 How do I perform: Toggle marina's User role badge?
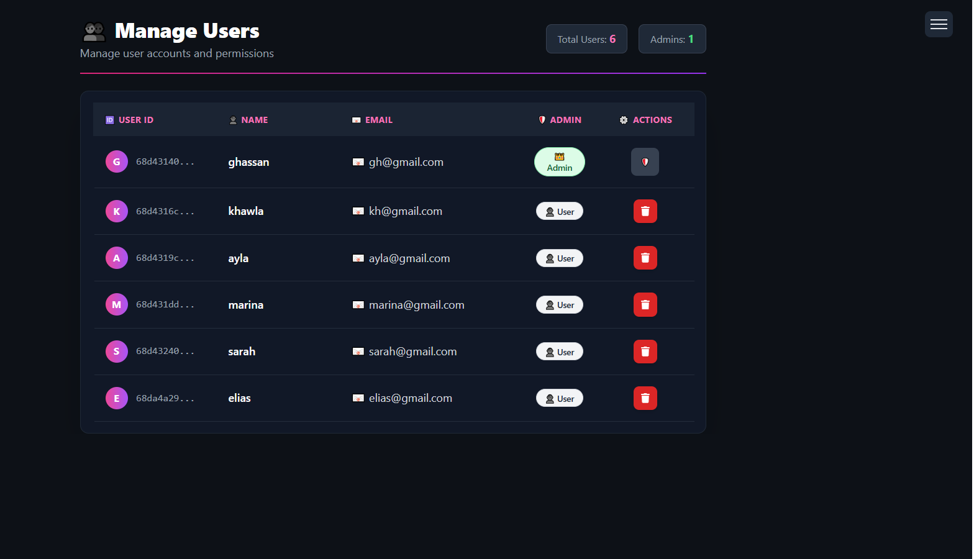tap(560, 305)
